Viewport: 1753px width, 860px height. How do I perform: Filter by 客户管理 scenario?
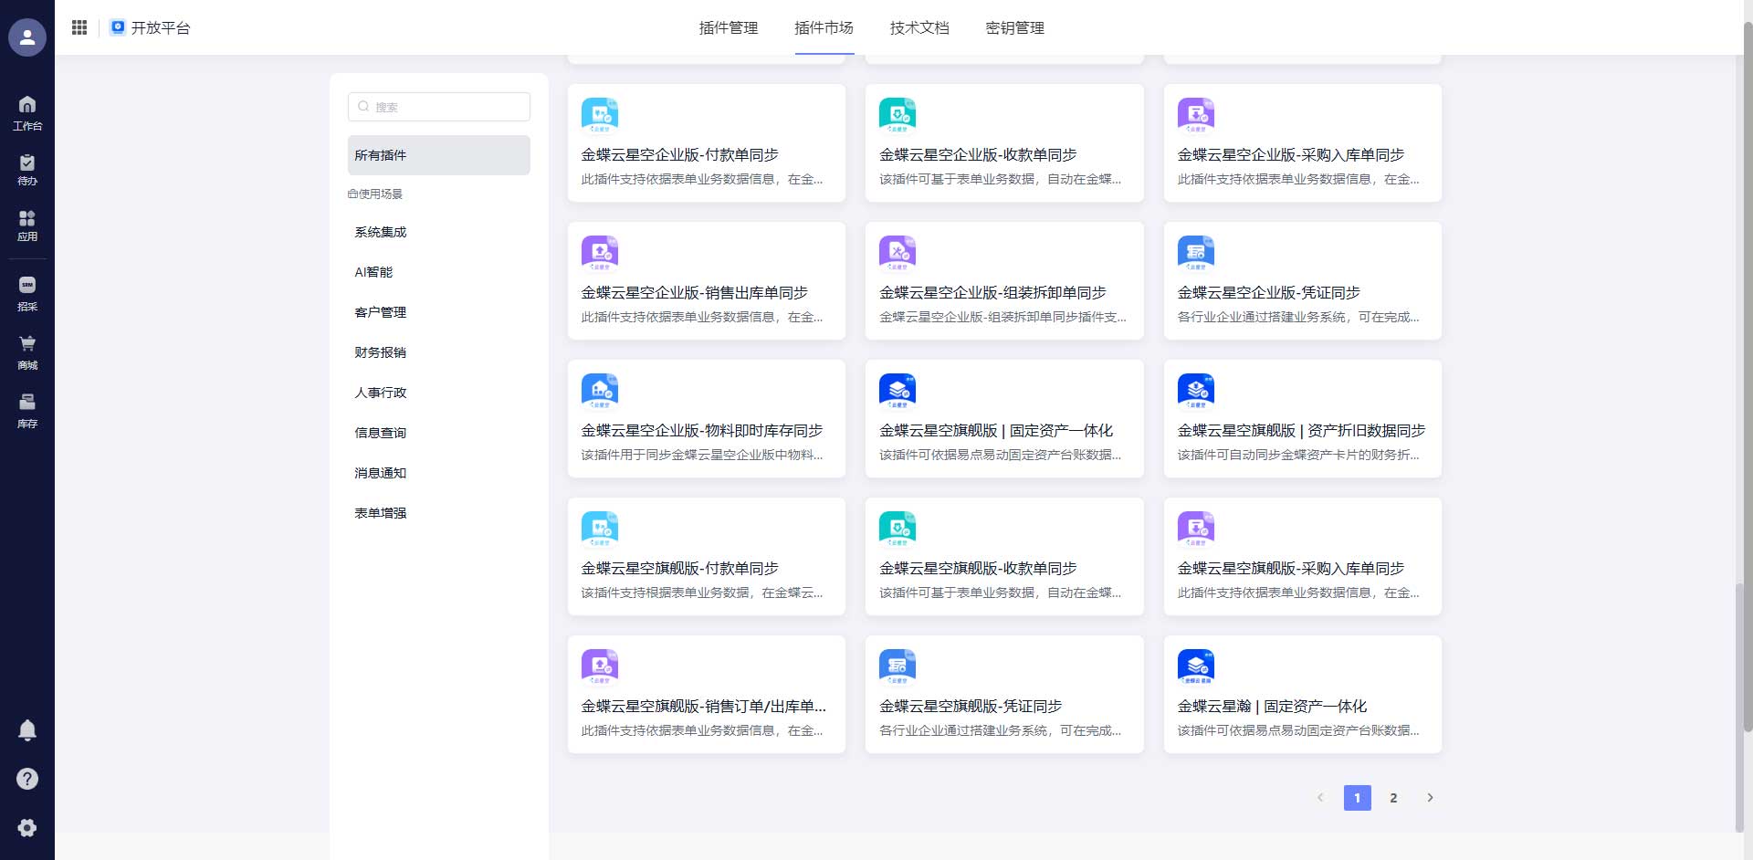(439, 312)
